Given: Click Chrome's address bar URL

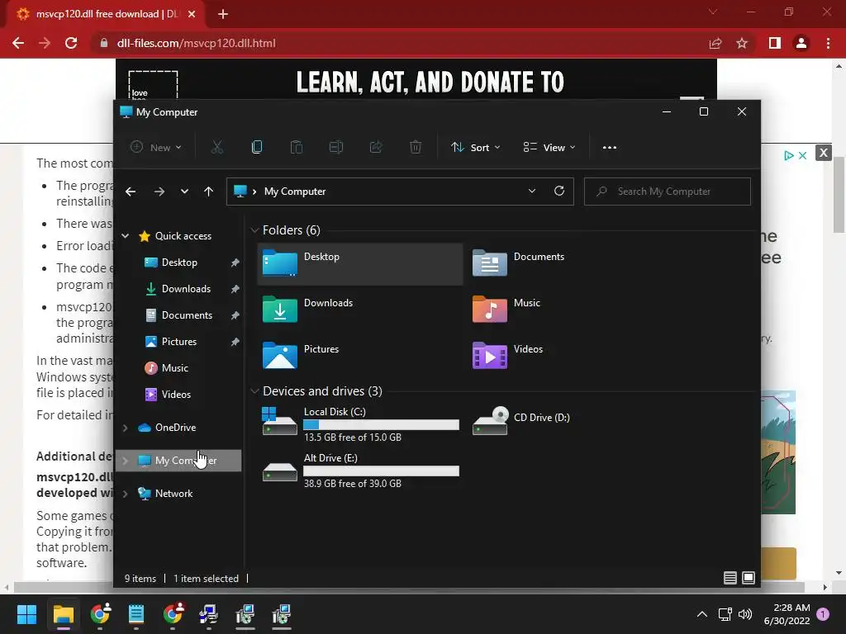Looking at the screenshot, I should point(196,43).
